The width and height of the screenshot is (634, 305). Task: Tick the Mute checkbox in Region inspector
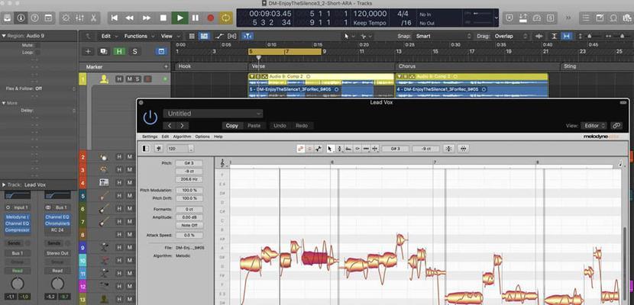[37, 45]
